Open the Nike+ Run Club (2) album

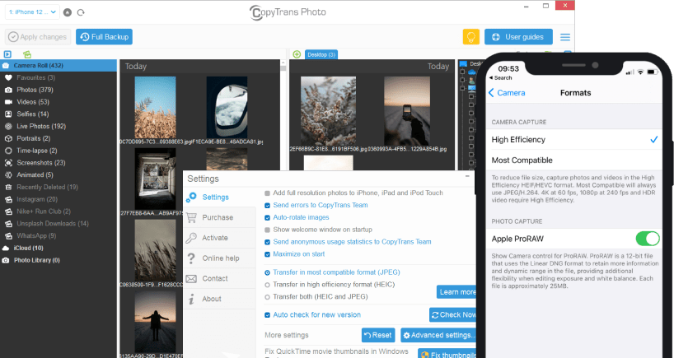click(x=44, y=212)
